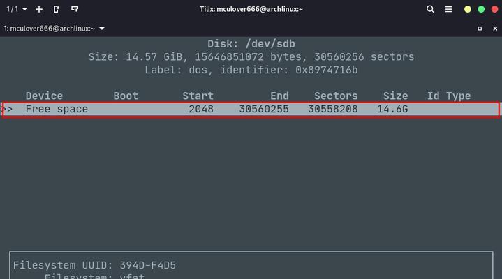Image resolution: width=502 pixels, height=279 pixels.
Task: Add terminal down using the split icon
Action: click(75, 9)
